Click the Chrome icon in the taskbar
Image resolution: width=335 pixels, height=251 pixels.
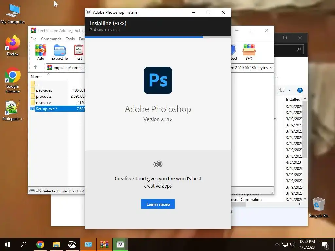pyautogui.click(x=40, y=244)
